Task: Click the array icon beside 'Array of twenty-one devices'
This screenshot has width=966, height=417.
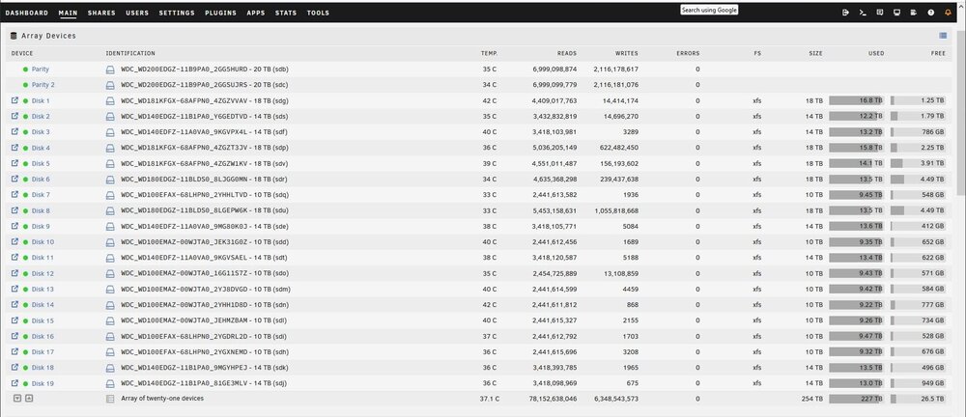Action: [110, 399]
